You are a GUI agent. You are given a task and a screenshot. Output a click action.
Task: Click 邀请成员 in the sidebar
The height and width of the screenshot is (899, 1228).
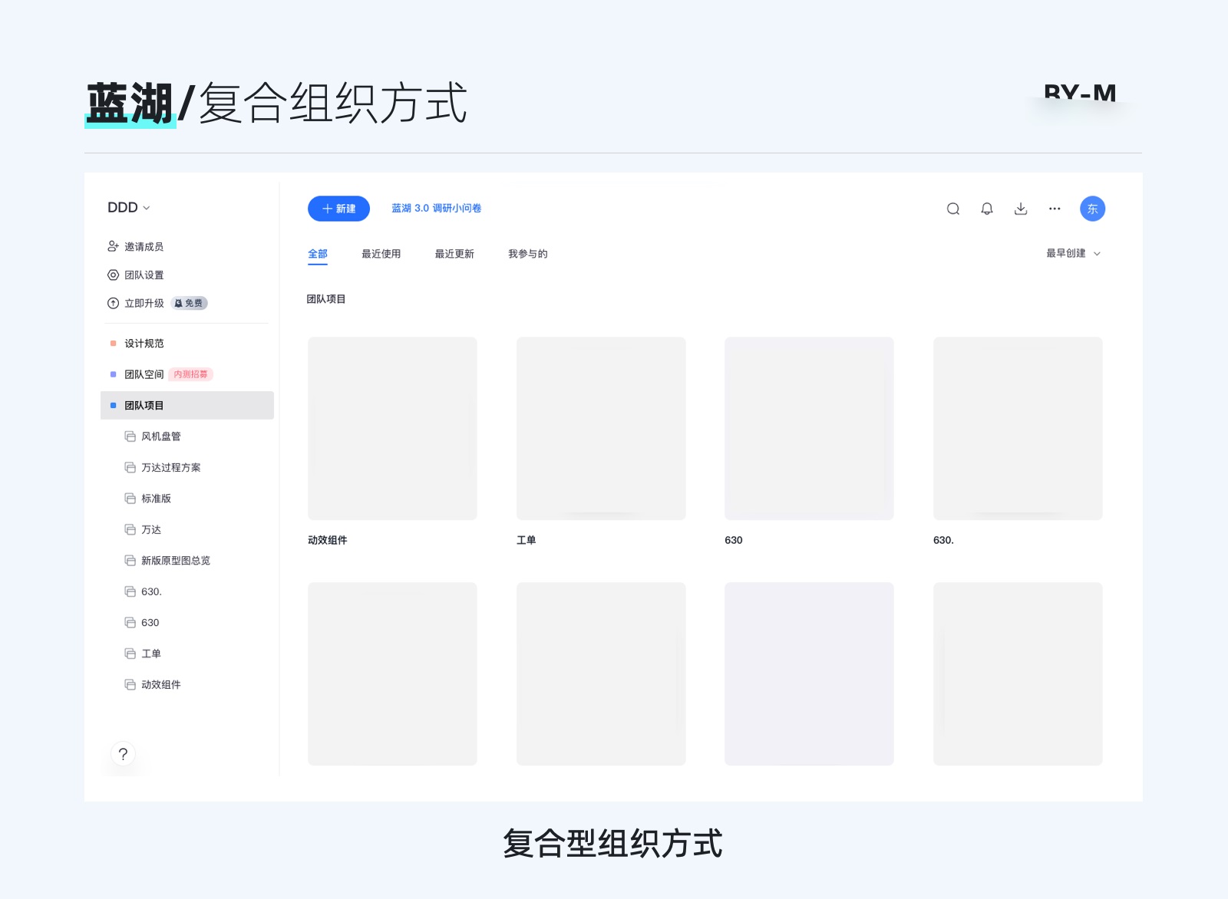tap(144, 246)
